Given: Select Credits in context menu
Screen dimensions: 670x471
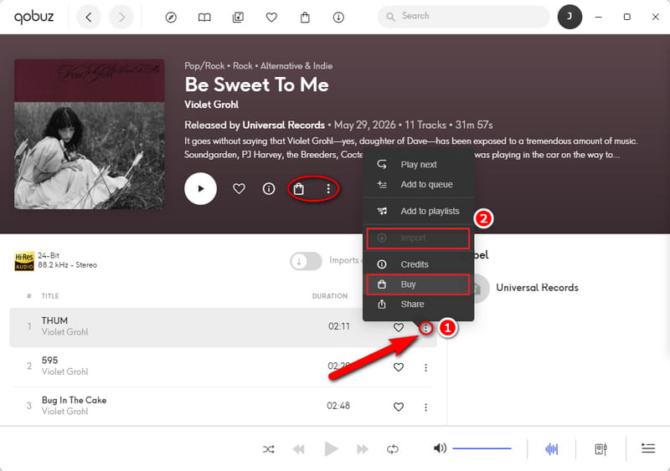Looking at the screenshot, I should click(x=418, y=264).
